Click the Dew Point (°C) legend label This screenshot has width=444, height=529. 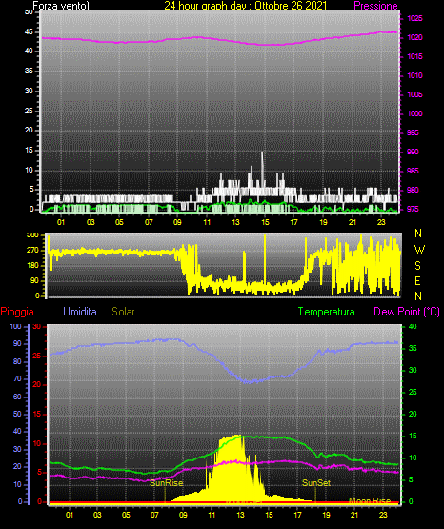(407, 312)
